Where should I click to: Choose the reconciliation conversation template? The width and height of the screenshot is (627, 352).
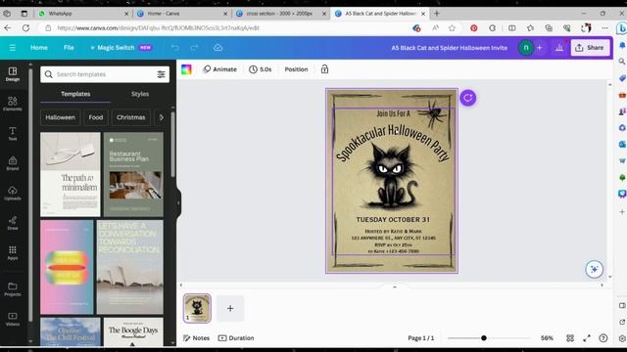[x=130, y=267]
